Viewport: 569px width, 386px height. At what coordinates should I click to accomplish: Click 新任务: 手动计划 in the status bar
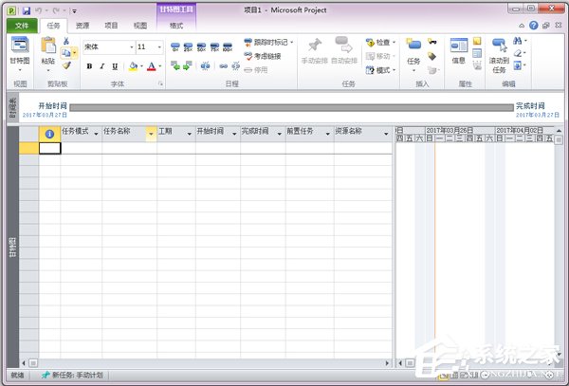click(x=72, y=375)
